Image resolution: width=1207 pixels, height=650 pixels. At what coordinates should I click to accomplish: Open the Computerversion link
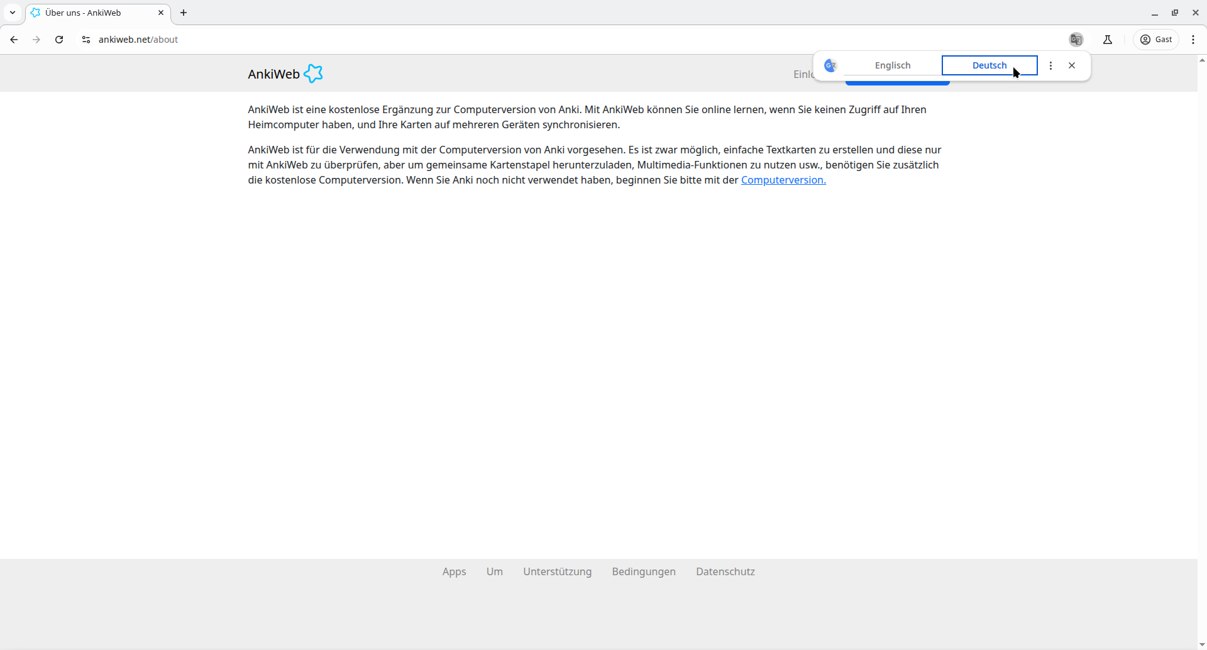coord(783,180)
